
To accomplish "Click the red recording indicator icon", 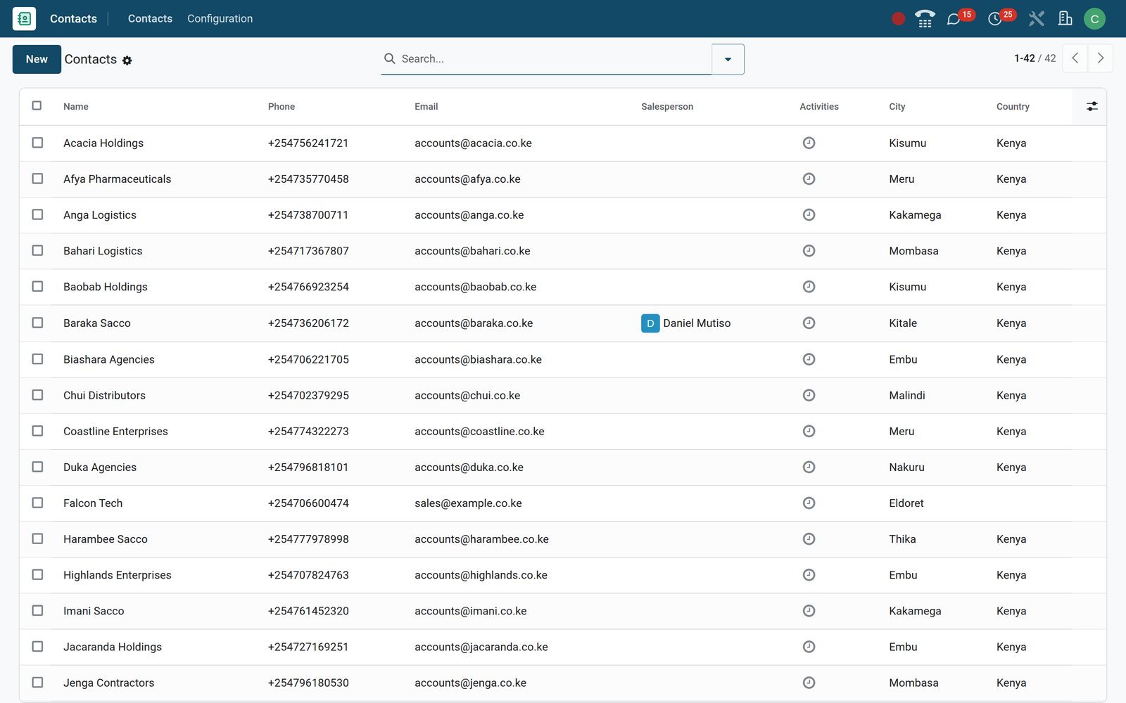I will point(898,19).
